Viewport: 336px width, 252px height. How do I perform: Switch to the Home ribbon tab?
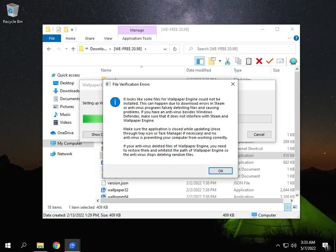[x=71, y=38]
